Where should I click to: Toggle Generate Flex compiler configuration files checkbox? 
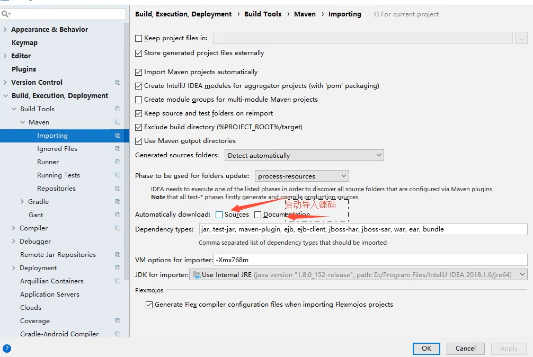tap(149, 305)
